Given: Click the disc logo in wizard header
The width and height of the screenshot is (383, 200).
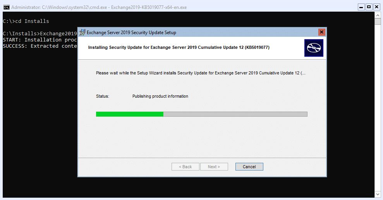Looking at the screenshot, I should tap(314, 48).
